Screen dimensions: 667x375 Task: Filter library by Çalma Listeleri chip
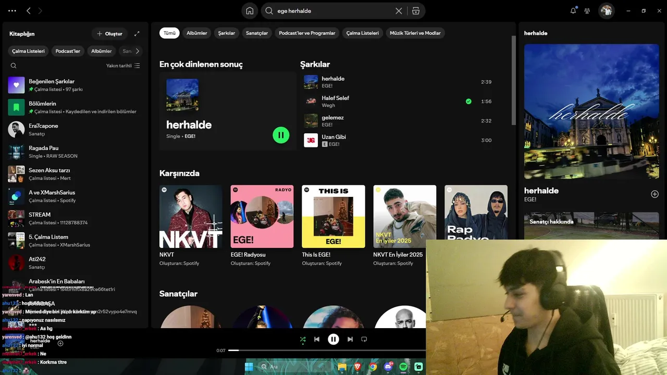coord(29,51)
